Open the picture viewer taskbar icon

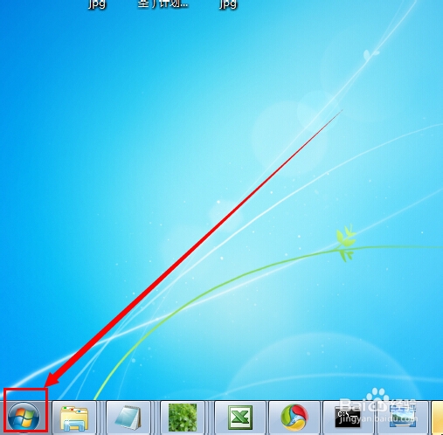point(403,418)
